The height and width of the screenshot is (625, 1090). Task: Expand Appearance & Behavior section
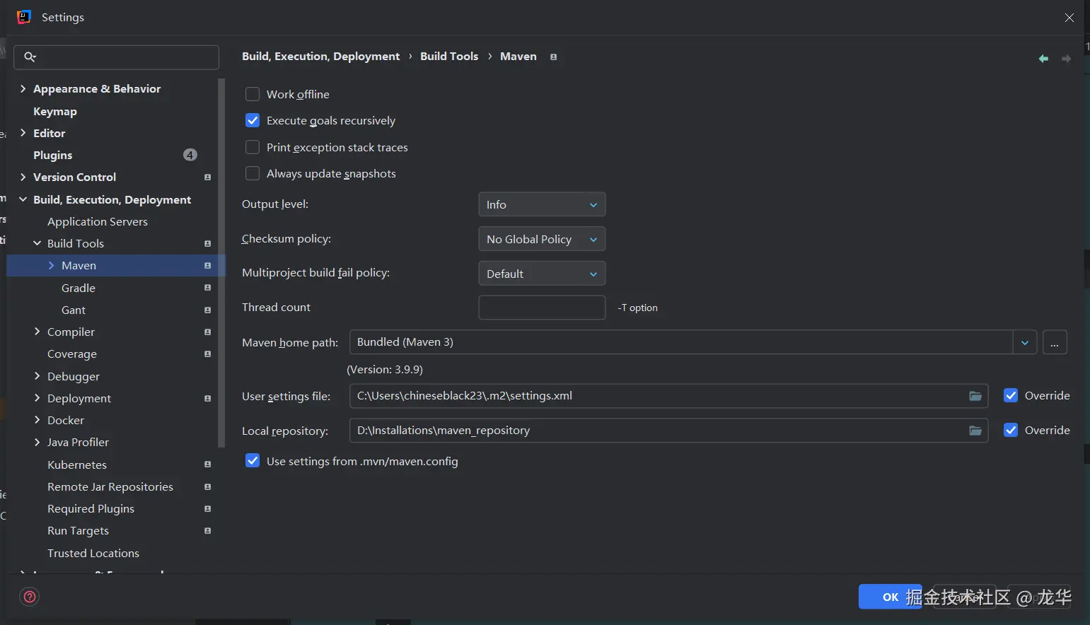(23, 89)
